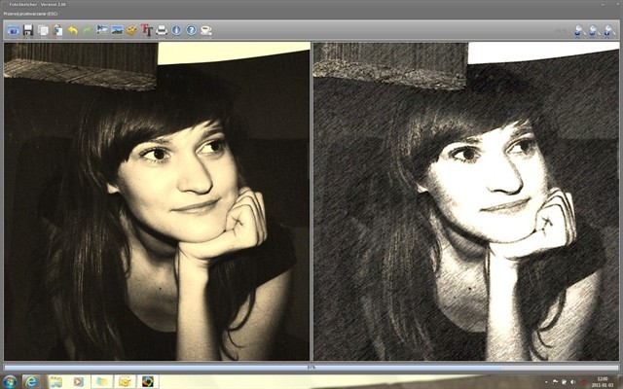
Task: Select the clipboard paste icon
Action: pyautogui.click(x=57, y=30)
